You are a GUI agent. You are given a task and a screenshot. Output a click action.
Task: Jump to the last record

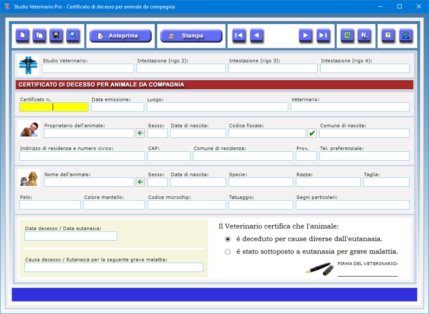click(x=323, y=35)
